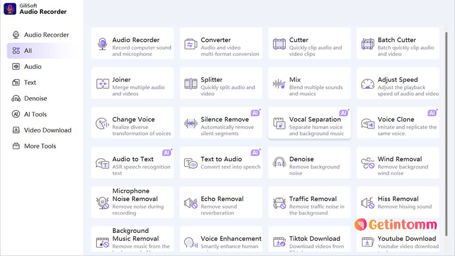Click the Silence Remove waveform icon
Image resolution: width=455 pixels, height=256 pixels.
pyautogui.click(x=191, y=124)
